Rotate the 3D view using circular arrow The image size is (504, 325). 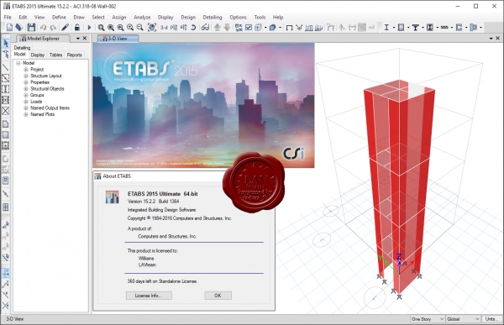(x=193, y=28)
